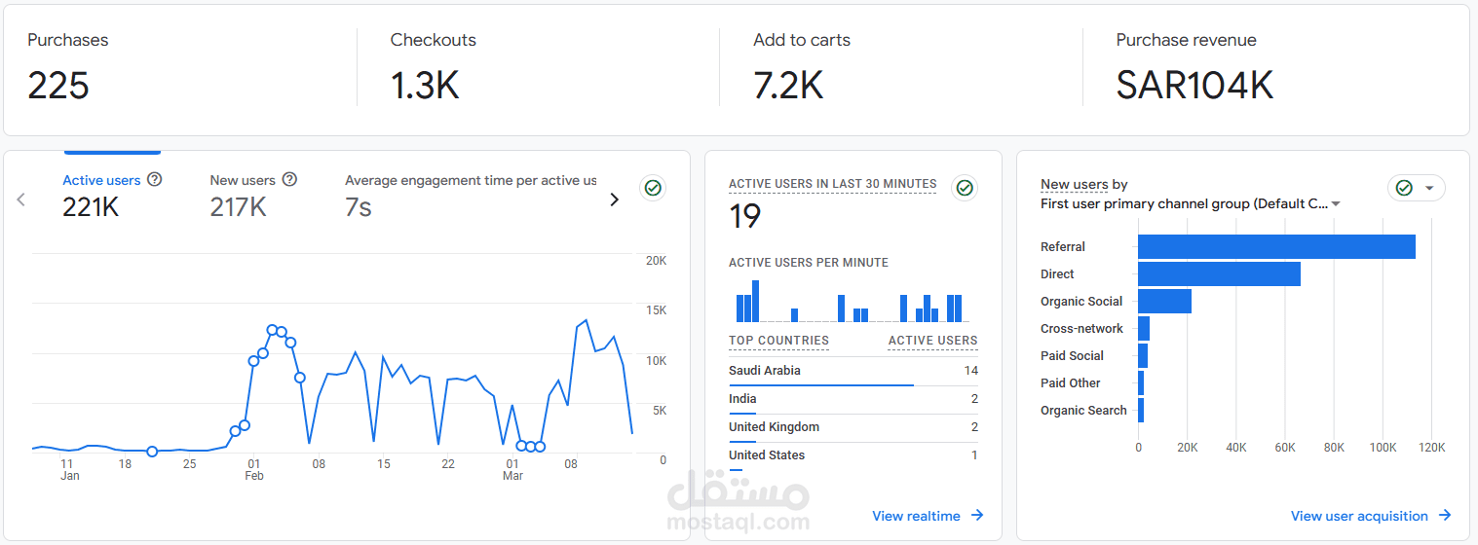This screenshot has width=1478, height=545.
Task: Select the Average engagement time metric tab
Action: 471,195
